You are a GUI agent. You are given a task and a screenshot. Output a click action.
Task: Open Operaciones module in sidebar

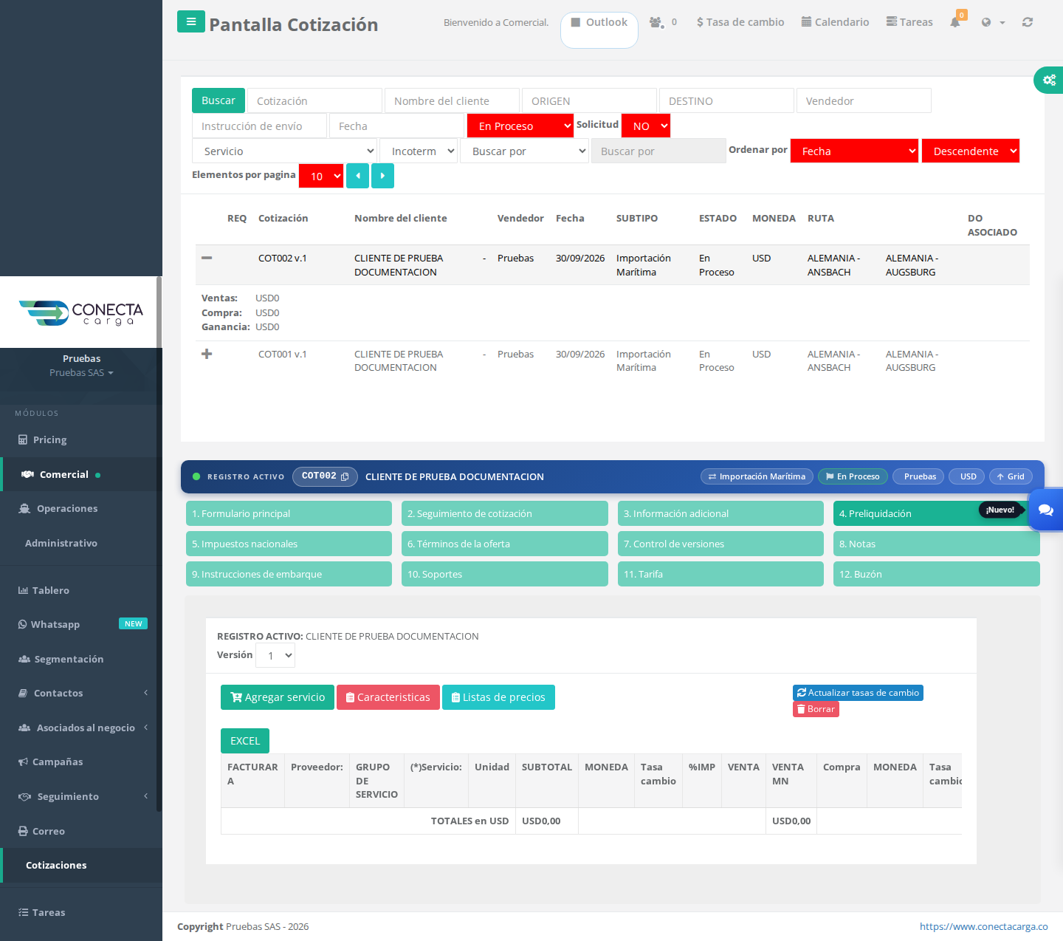[x=66, y=508]
